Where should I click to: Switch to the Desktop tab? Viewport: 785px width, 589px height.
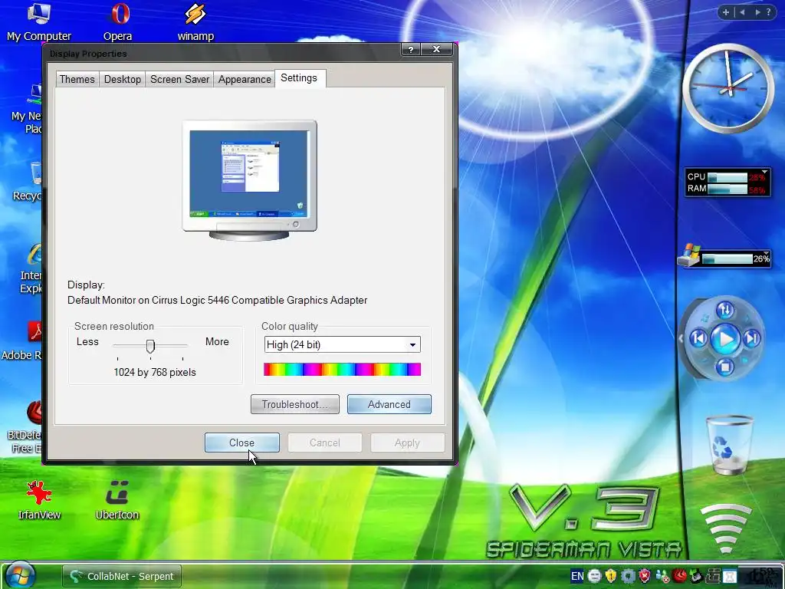tap(122, 79)
